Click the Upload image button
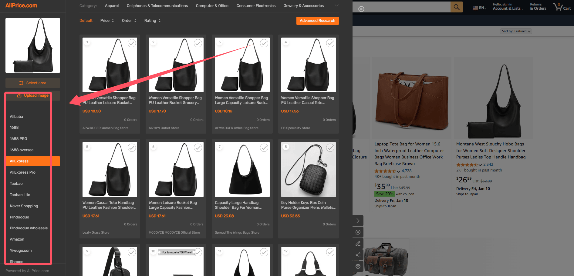 click(33, 95)
